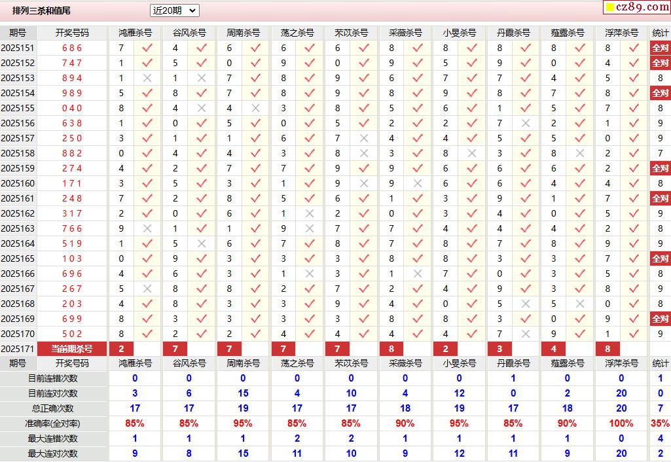Click gray X for 采薇杀号 in row 2025166
This screenshot has width=671, height=462.
(418, 274)
